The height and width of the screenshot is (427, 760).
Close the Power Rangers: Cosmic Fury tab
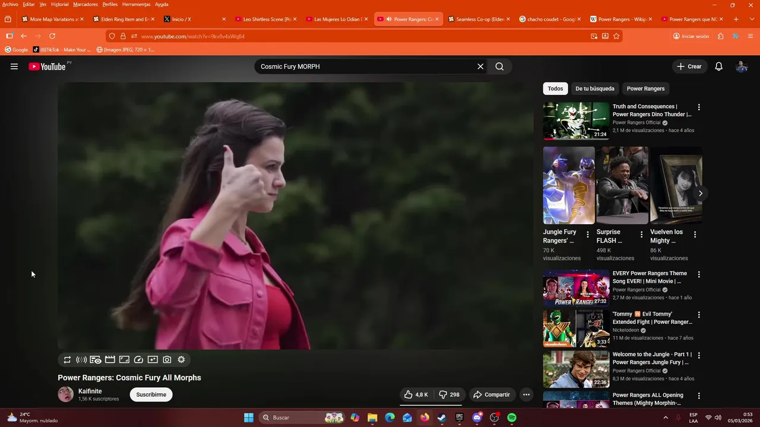tap(437, 19)
